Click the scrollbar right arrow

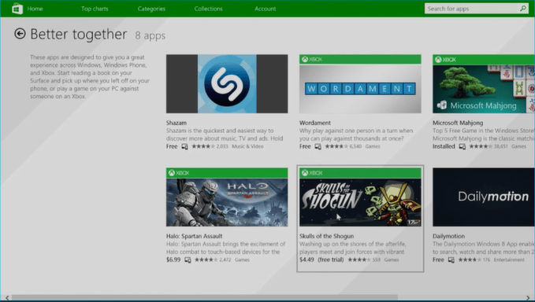(x=528, y=297)
